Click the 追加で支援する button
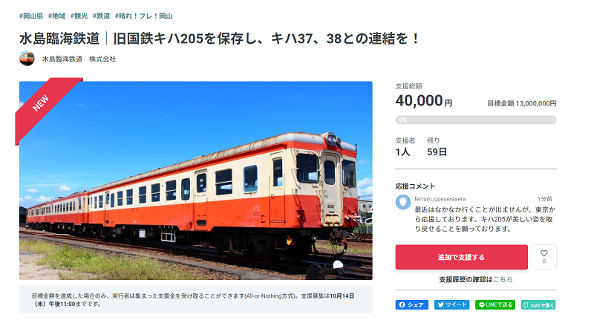This screenshot has height=326, width=594. point(461,257)
